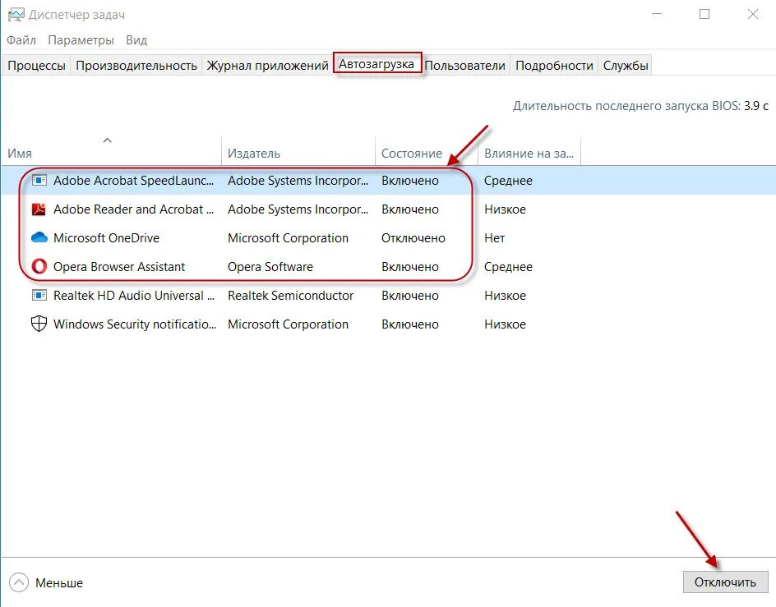The width and height of the screenshot is (776, 607).
Task: Click Низкое impact in Windows Security row
Action: [x=505, y=324]
